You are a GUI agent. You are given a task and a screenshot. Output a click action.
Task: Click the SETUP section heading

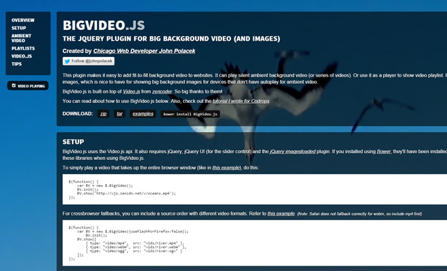pyautogui.click(x=73, y=142)
